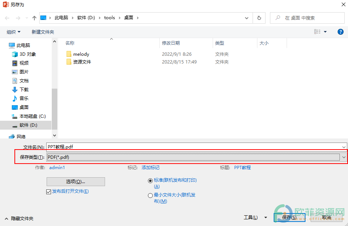The height and width of the screenshot is (226, 348).
Task: Click the Back navigation arrow
Action: pyautogui.click(x=7, y=18)
